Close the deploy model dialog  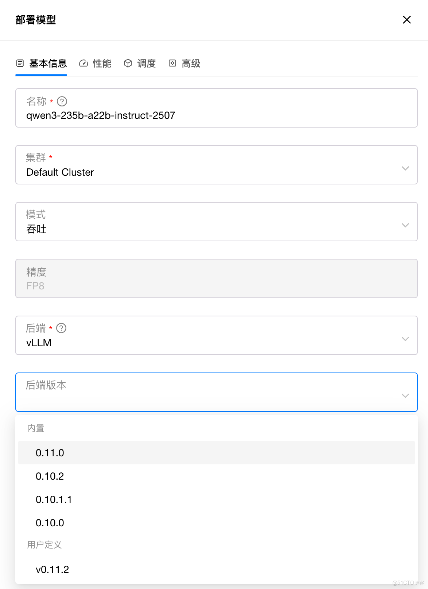tap(406, 20)
